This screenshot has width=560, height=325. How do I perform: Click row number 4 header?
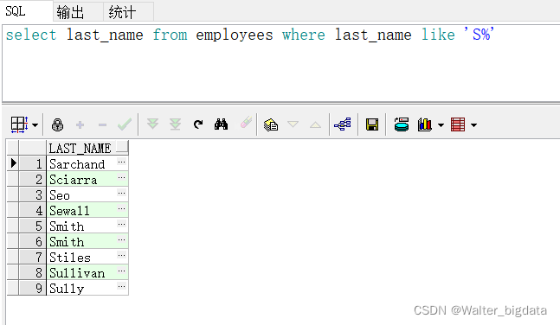tap(32, 211)
